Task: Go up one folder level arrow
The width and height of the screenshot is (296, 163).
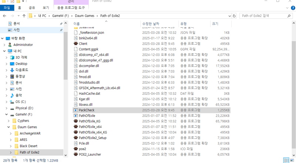Action: (24, 16)
